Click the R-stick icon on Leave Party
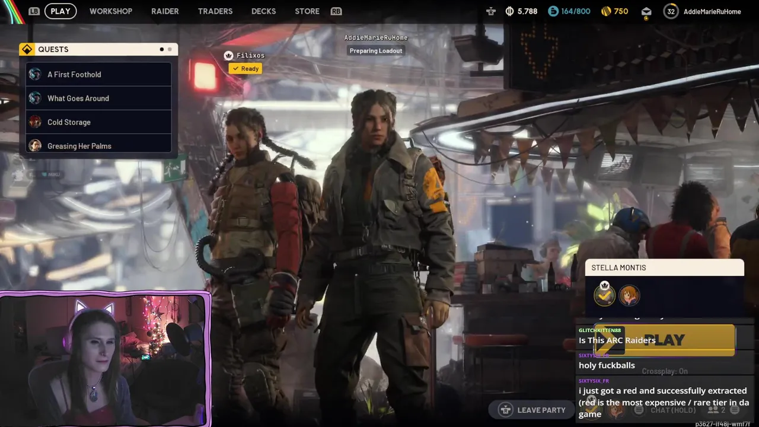The image size is (759, 427). (505, 409)
